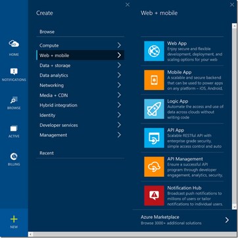Expand the Hybrid integration chevron
The height and width of the screenshot is (238, 238).
tap(119, 105)
